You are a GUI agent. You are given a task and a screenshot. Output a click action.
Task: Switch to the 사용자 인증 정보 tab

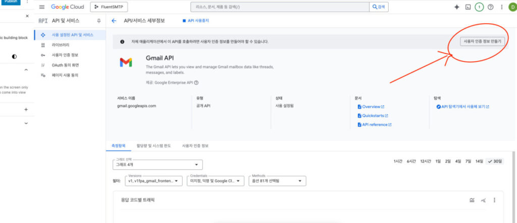[x=195, y=145]
